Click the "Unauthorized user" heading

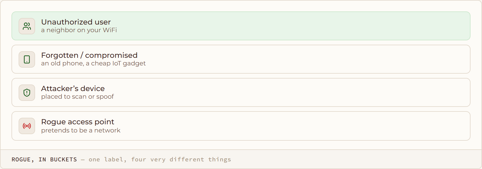[x=76, y=22]
